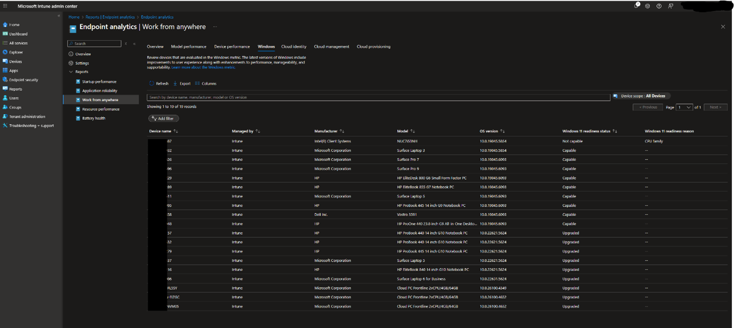The width and height of the screenshot is (734, 328).
Task: Click the Add filter button
Action: click(164, 119)
